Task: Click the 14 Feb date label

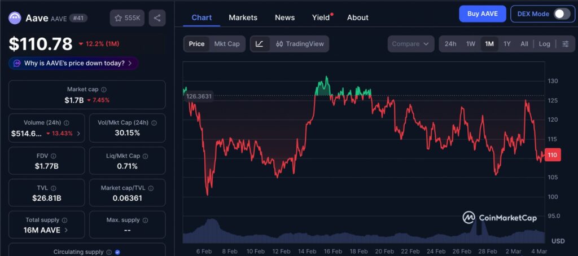Action: point(308,251)
